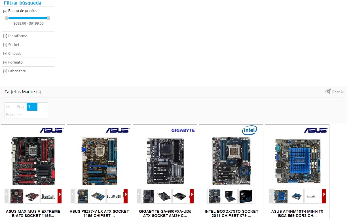Select first thumbnail of Intel BOXDX79TO

point(215,196)
